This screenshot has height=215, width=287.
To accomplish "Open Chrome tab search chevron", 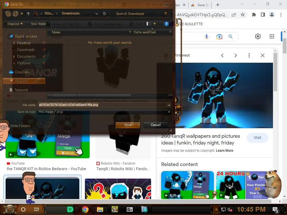I will click(x=242, y=4).
